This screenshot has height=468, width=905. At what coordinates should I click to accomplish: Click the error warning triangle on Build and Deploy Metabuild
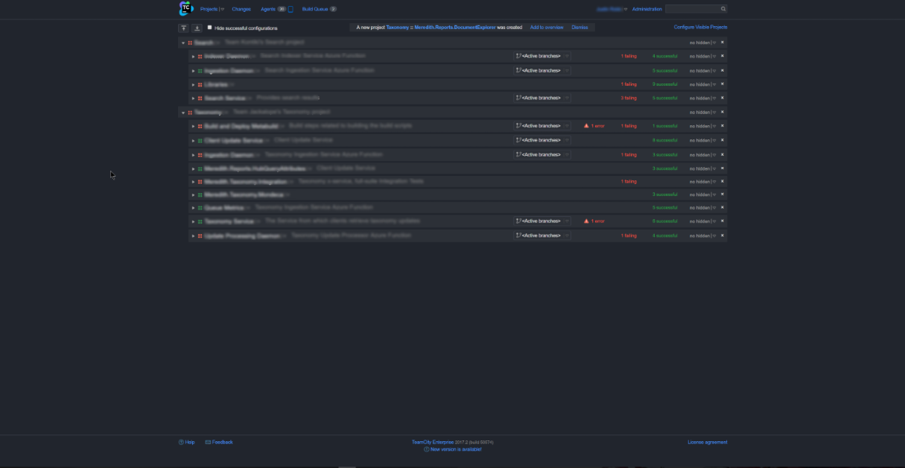[587, 126]
